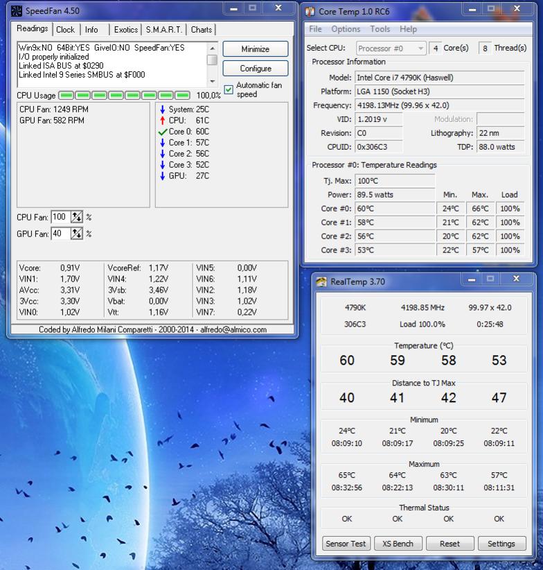
Task: Click the Lithography 22 nm field
Action: pyautogui.click(x=501, y=133)
